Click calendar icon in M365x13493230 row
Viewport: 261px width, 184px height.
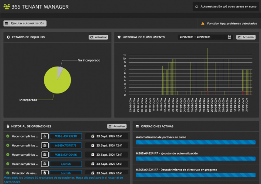click(x=93, y=136)
